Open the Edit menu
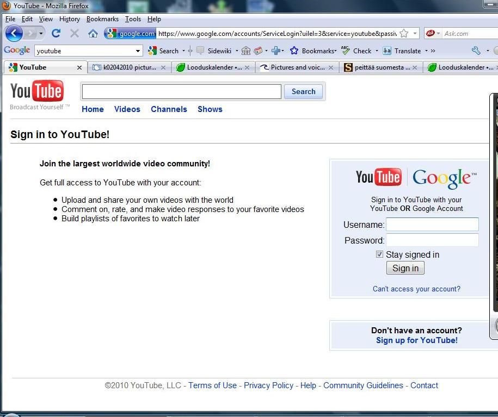 click(x=27, y=19)
